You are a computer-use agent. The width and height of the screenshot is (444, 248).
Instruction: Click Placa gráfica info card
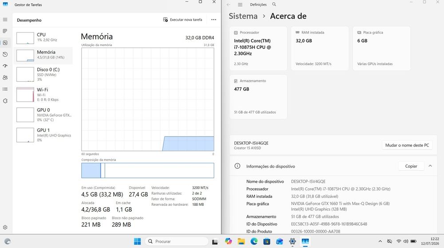pos(381,48)
